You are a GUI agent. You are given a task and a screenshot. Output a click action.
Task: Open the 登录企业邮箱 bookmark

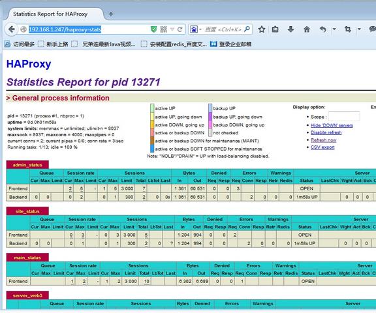230,44
